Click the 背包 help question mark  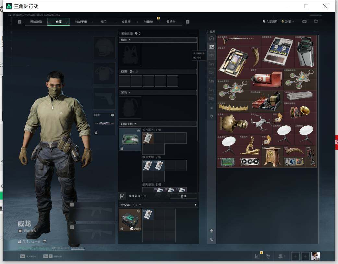coord(129,93)
